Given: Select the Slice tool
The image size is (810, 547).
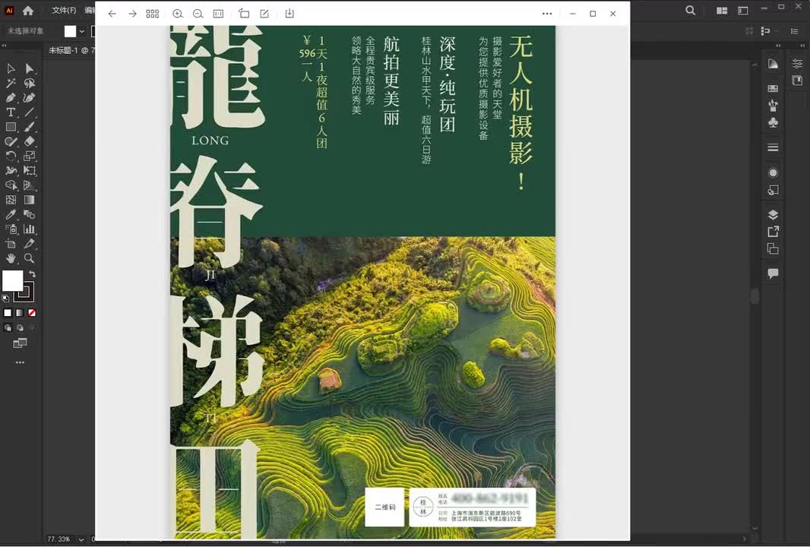Looking at the screenshot, I should click(x=30, y=243).
